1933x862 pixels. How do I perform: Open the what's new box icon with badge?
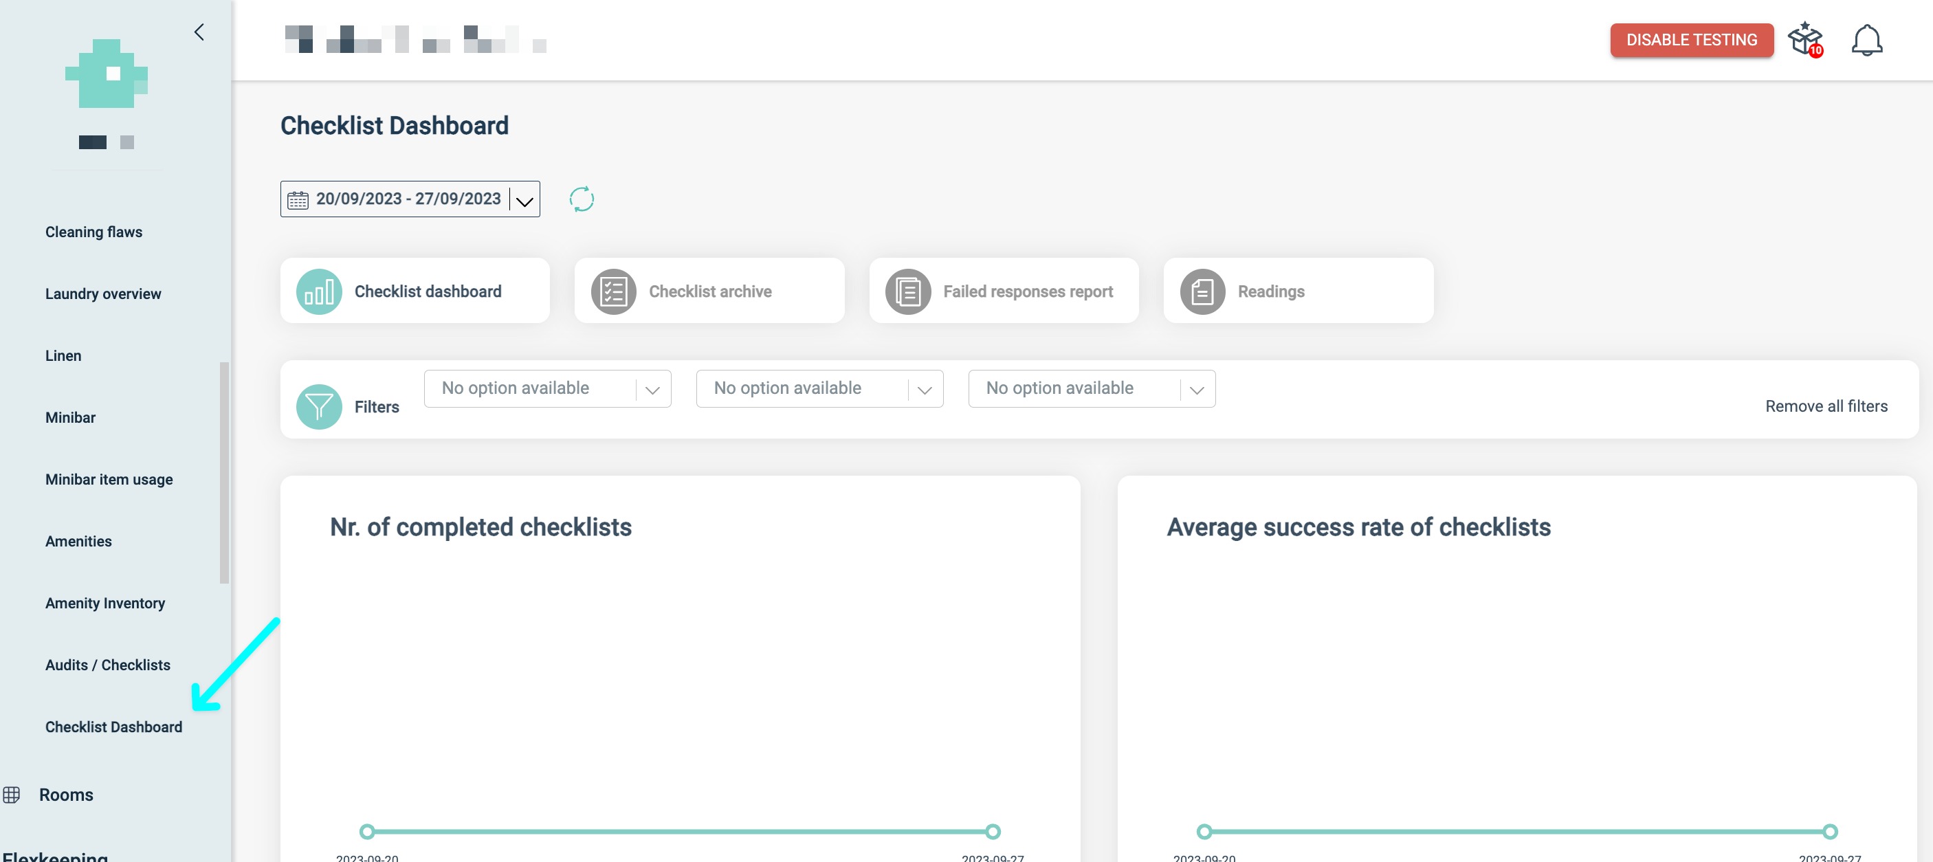[x=1804, y=39]
